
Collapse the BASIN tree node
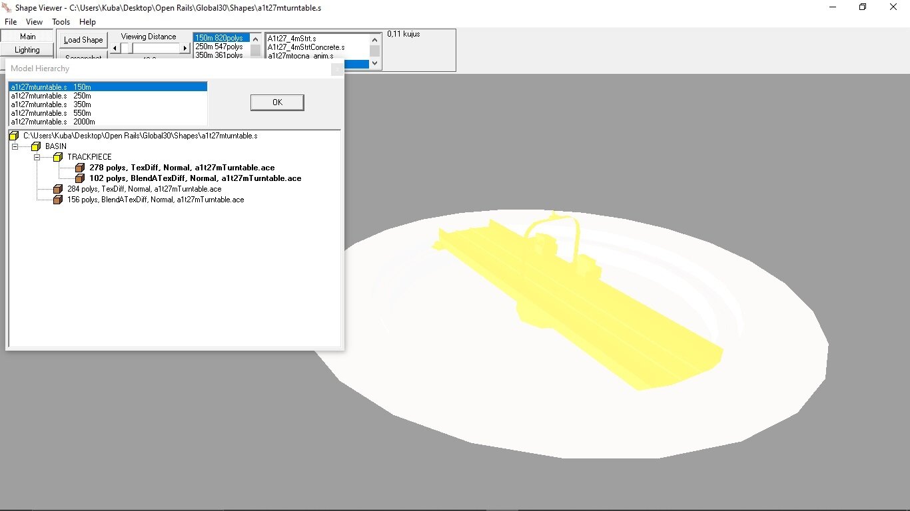pos(16,146)
